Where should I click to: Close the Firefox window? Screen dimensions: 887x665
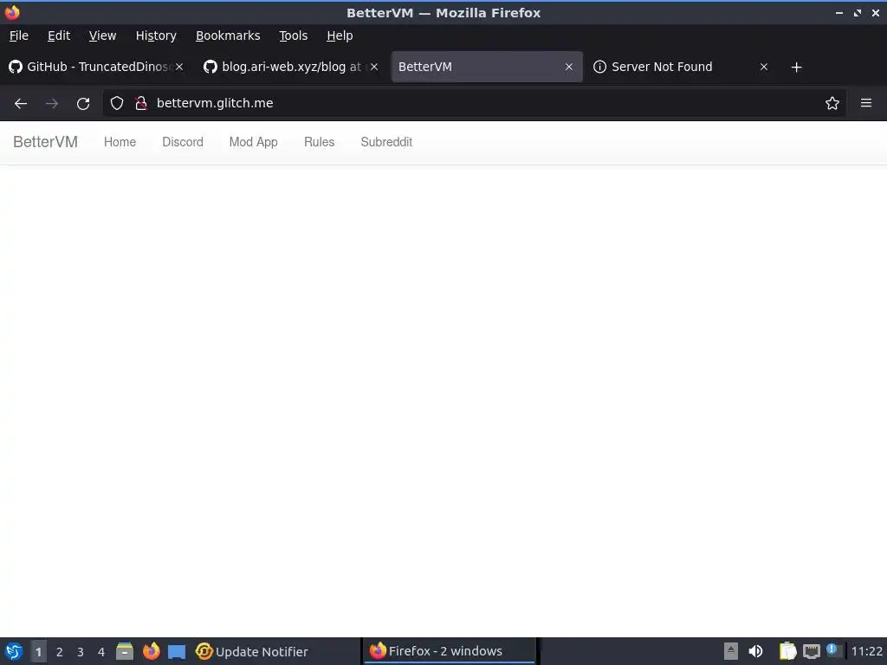[x=876, y=12]
